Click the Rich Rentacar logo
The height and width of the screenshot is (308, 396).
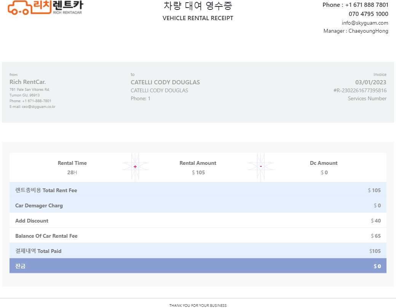(45, 7)
